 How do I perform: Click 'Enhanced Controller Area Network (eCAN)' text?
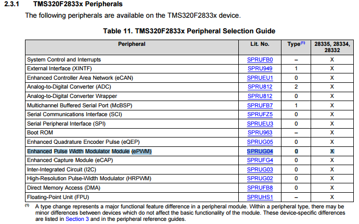tap(80, 78)
